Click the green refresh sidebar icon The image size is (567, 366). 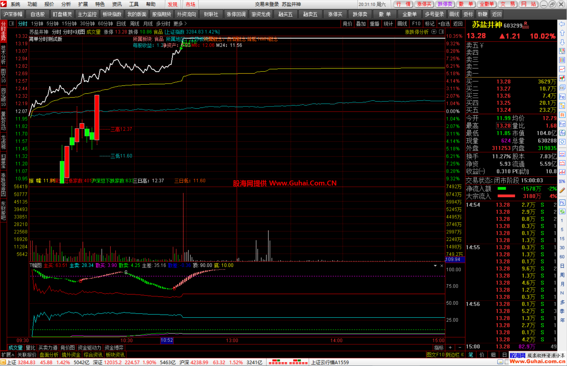[562, 211]
